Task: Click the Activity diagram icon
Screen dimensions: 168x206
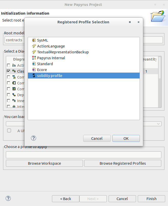Action: tap(14, 65)
